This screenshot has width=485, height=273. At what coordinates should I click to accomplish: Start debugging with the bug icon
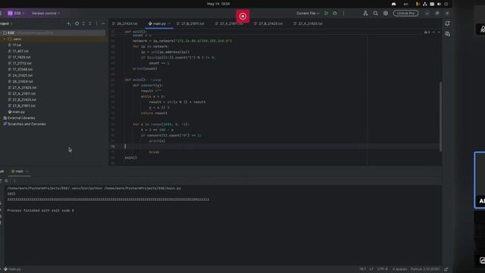coord(335,14)
